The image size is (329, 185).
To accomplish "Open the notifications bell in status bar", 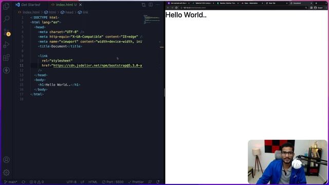I will coord(158,182).
